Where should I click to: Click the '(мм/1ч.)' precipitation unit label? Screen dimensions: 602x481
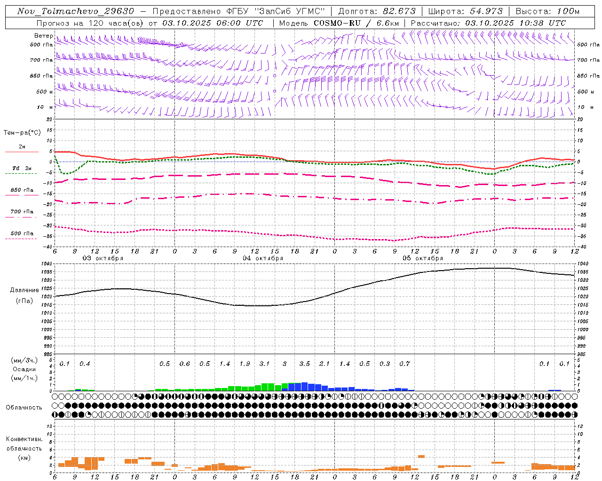[24, 378]
